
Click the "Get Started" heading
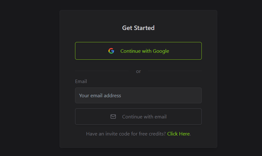pos(138,28)
